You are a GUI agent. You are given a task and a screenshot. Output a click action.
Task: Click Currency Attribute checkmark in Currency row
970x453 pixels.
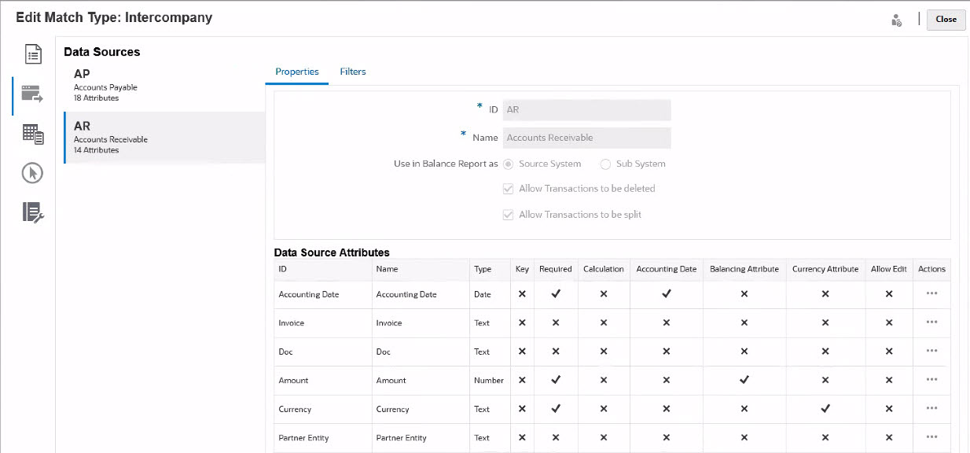825,409
